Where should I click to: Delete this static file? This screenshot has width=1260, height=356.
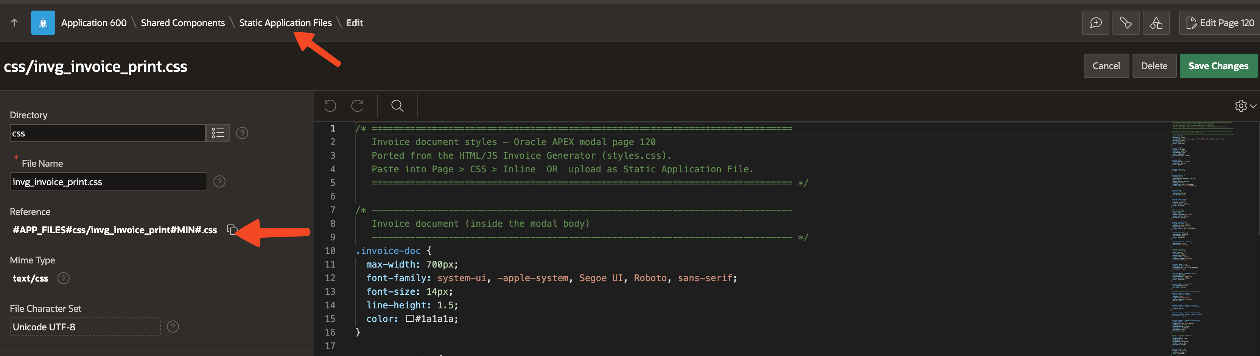click(x=1154, y=66)
